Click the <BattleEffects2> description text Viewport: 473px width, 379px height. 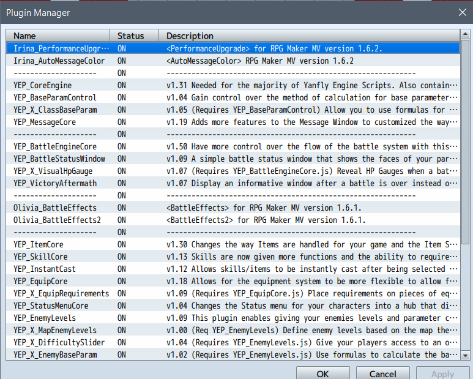266,220
